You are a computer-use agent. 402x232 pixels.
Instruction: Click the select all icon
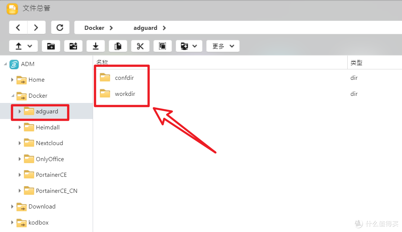pos(162,46)
